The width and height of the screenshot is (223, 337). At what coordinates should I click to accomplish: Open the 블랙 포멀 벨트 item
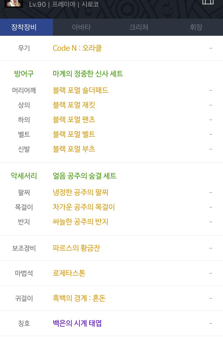pyautogui.click(x=74, y=134)
